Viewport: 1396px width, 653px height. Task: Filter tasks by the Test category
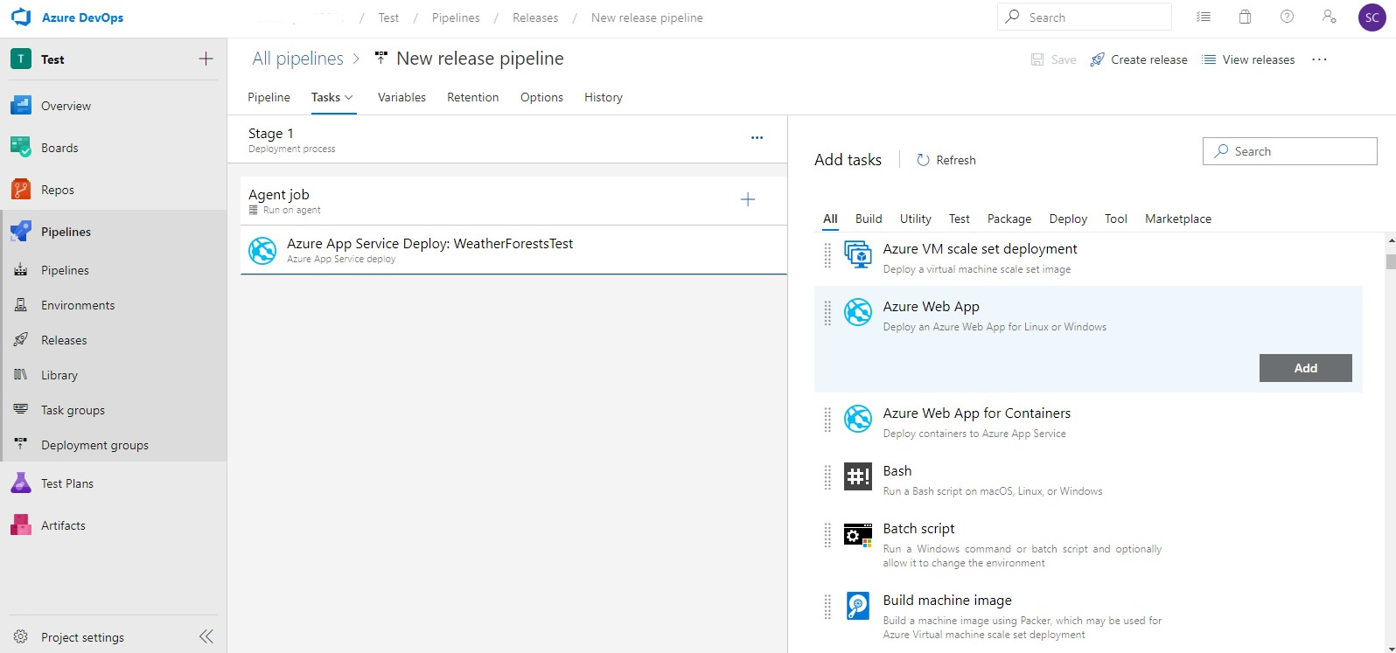point(960,219)
